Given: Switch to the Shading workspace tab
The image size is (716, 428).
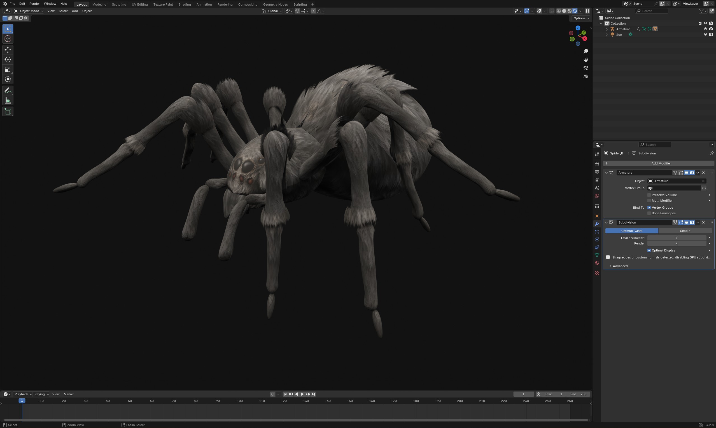Looking at the screenshot, I should 185,4.
